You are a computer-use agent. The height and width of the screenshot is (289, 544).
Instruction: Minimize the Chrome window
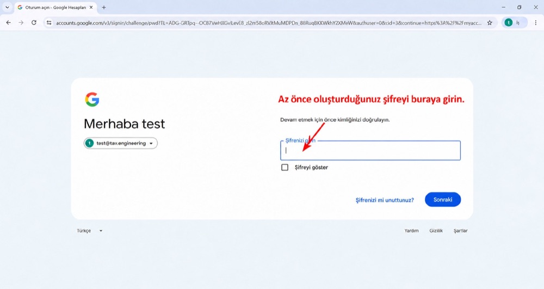[503, 7]
